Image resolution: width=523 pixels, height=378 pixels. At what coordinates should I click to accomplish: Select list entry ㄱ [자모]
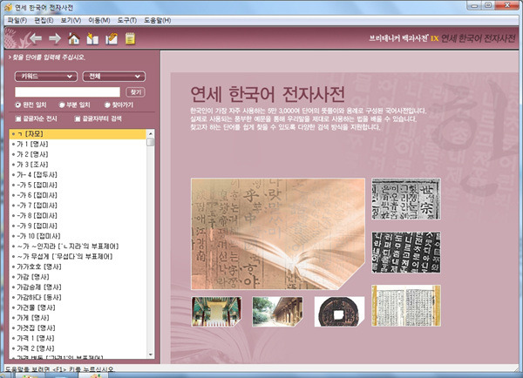[x=78, y=134]
